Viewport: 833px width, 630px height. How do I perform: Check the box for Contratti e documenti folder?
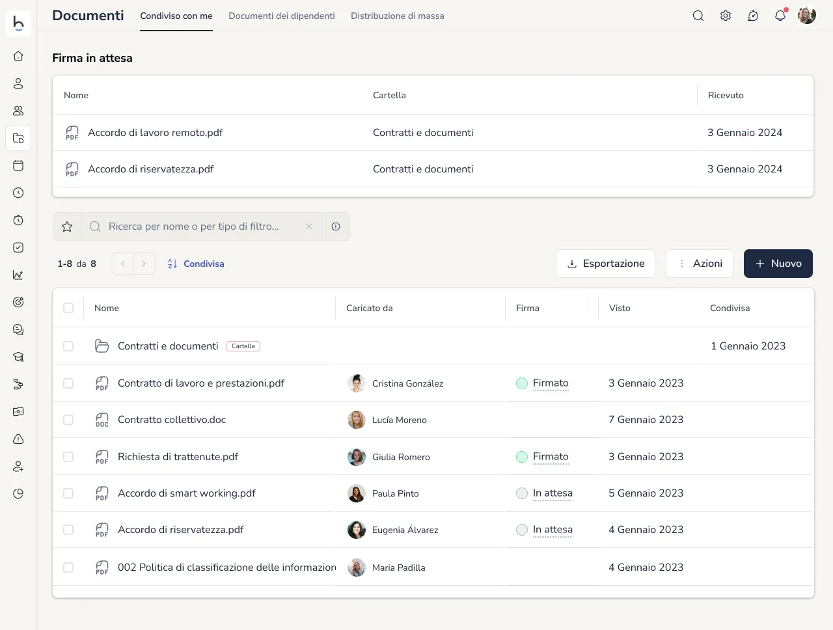tap(68, 346)
